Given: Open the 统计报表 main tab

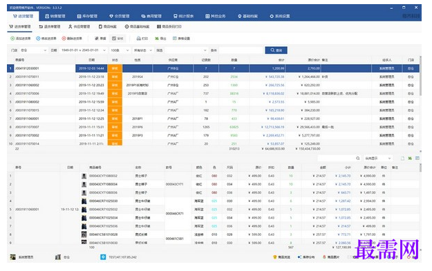Looking at the screenshot, I should [183, 17].
